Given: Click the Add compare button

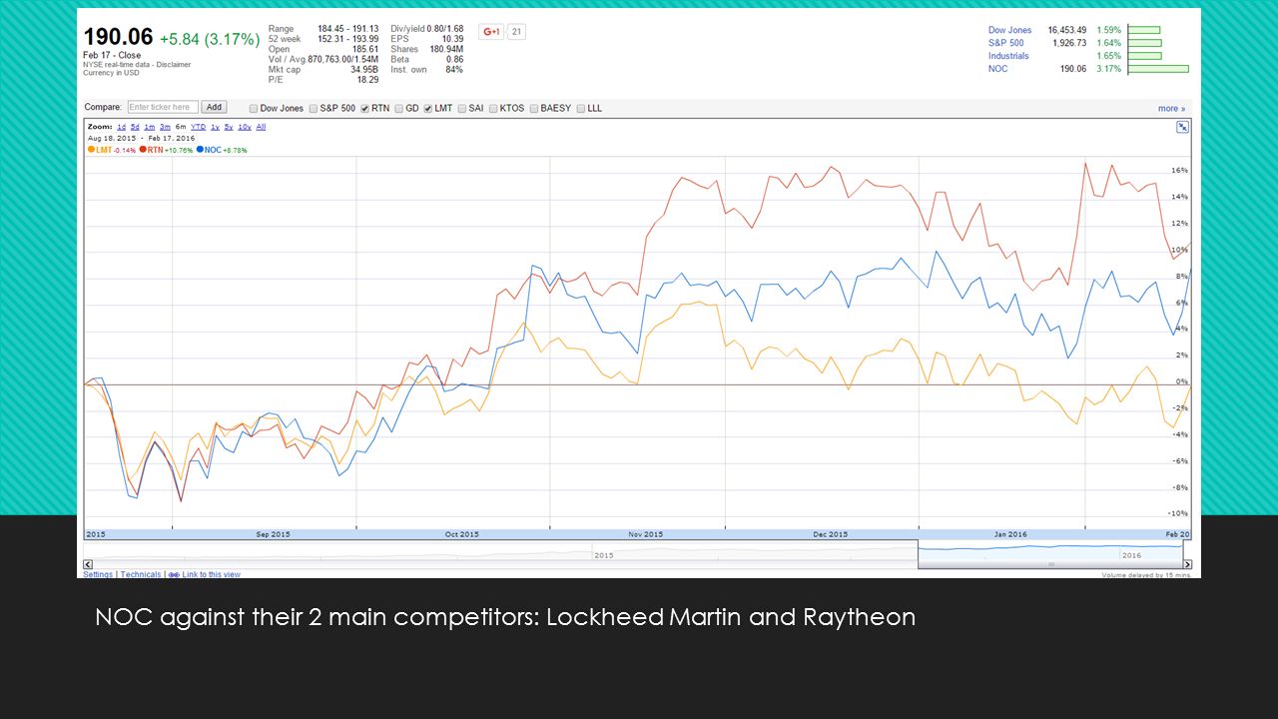Looking at the screenshot, I should (214, 107).
